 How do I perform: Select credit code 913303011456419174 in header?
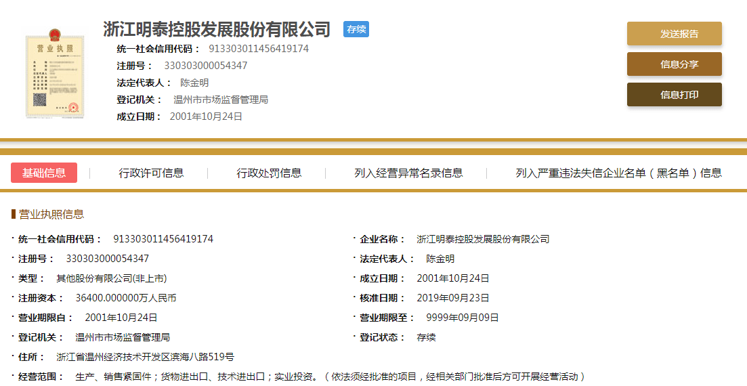point(259,49)
